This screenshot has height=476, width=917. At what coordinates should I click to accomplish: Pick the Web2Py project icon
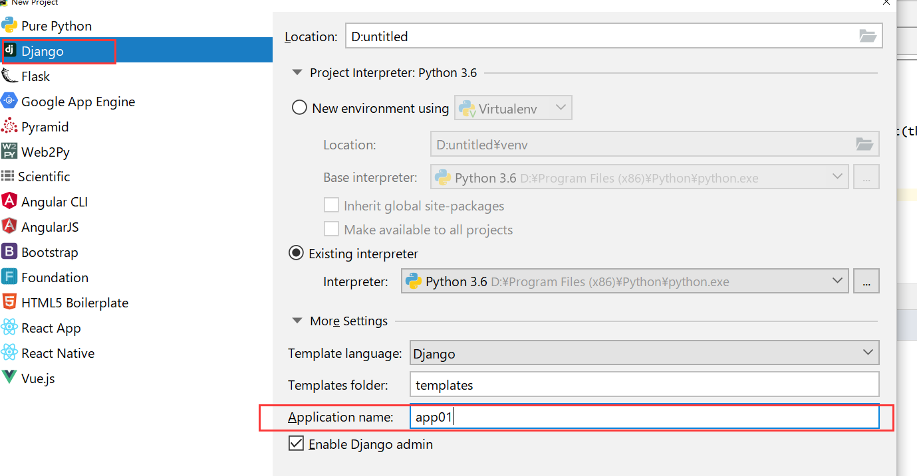(x=9, y=151)
